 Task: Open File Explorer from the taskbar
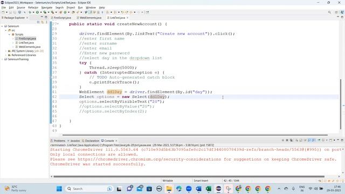pos(169,189)
